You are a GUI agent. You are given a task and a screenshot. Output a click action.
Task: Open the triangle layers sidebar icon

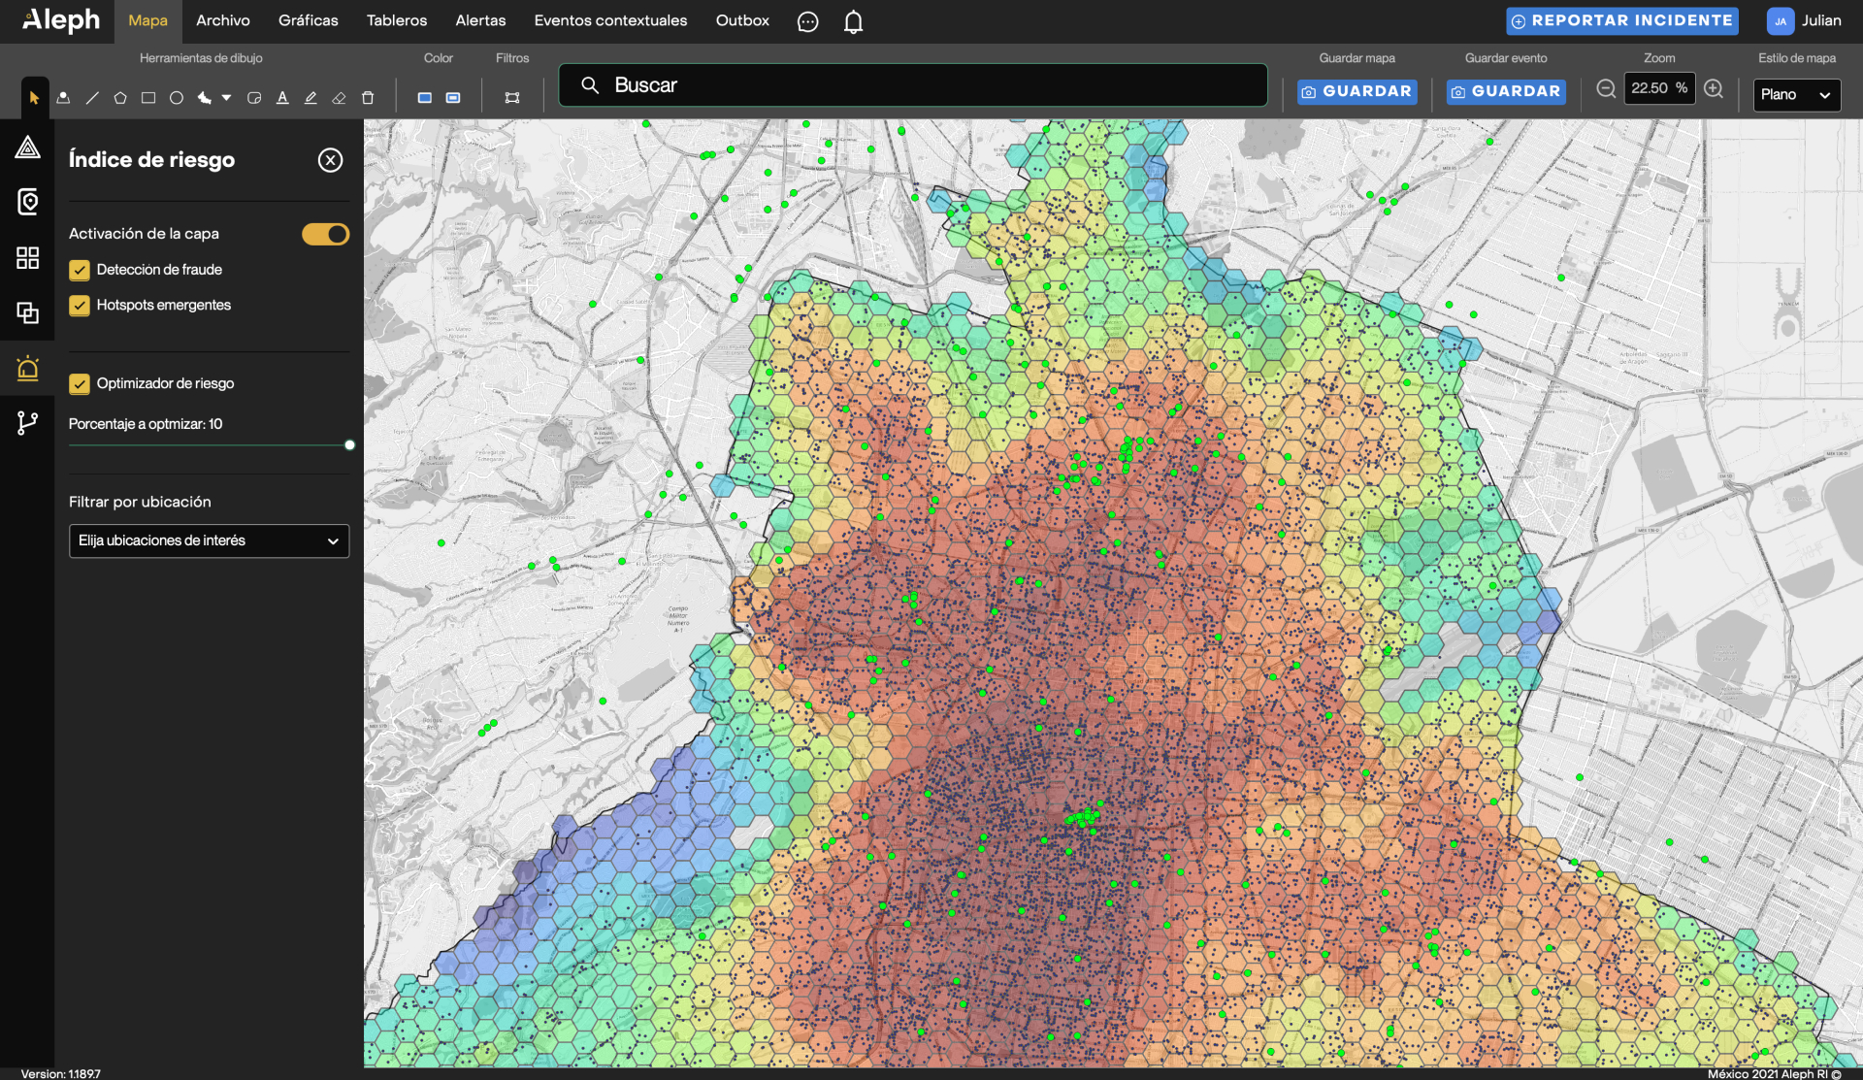click(27, 147)
